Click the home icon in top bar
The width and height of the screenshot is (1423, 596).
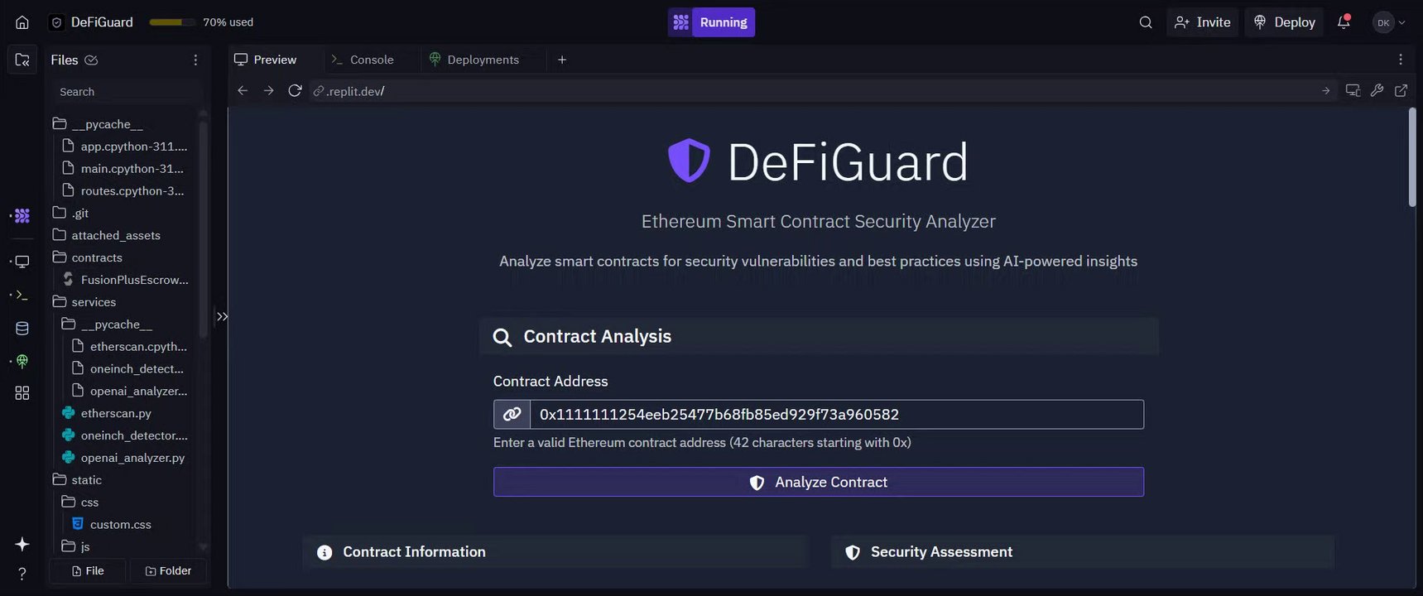pyautogui.click(x=22, y=22)
